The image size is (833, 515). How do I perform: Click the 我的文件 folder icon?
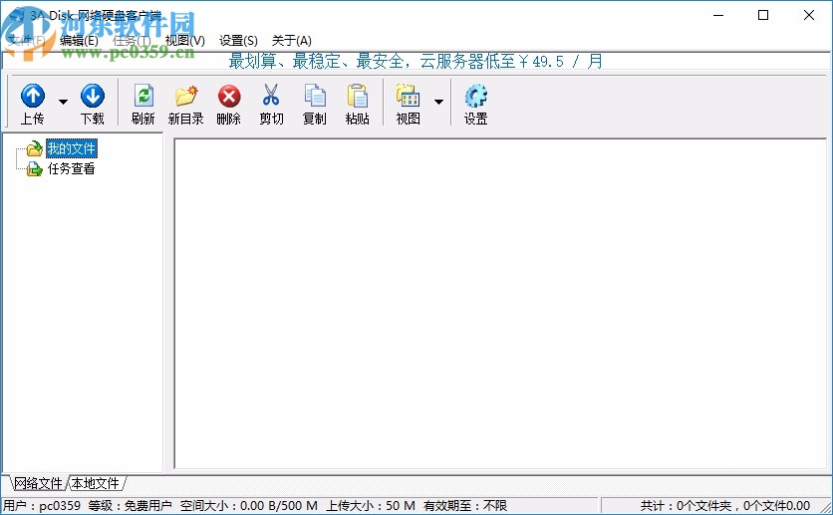[35, 148]
